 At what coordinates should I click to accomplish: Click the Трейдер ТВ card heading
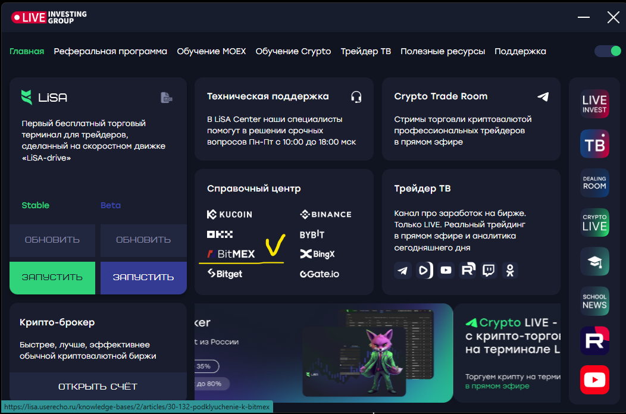click(422, 189)
